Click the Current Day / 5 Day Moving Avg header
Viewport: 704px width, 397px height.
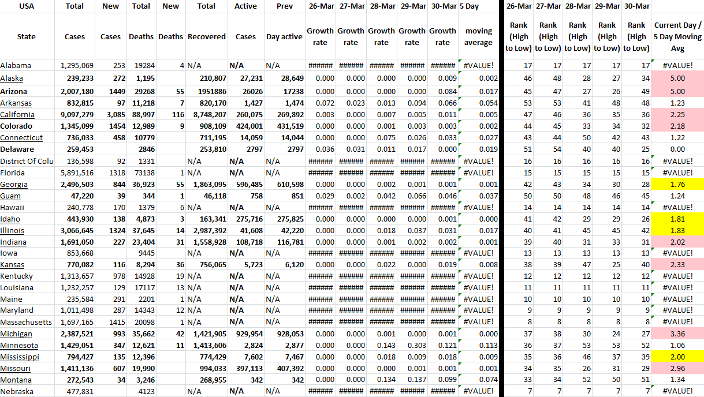tap(677, 36)
